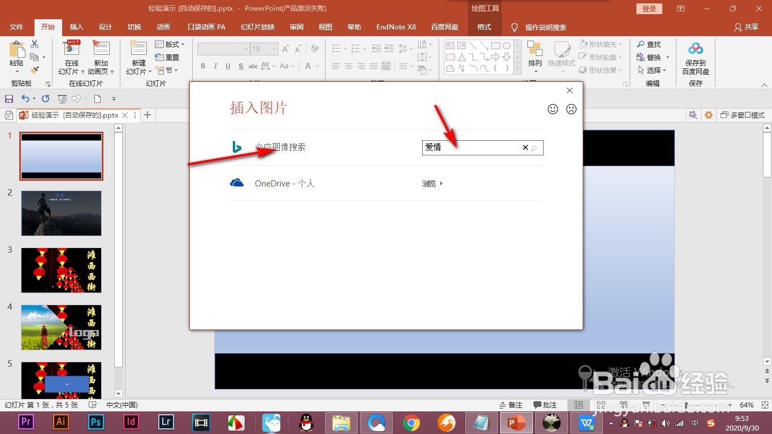Select slide 4 thumbnail

(62, 327)
